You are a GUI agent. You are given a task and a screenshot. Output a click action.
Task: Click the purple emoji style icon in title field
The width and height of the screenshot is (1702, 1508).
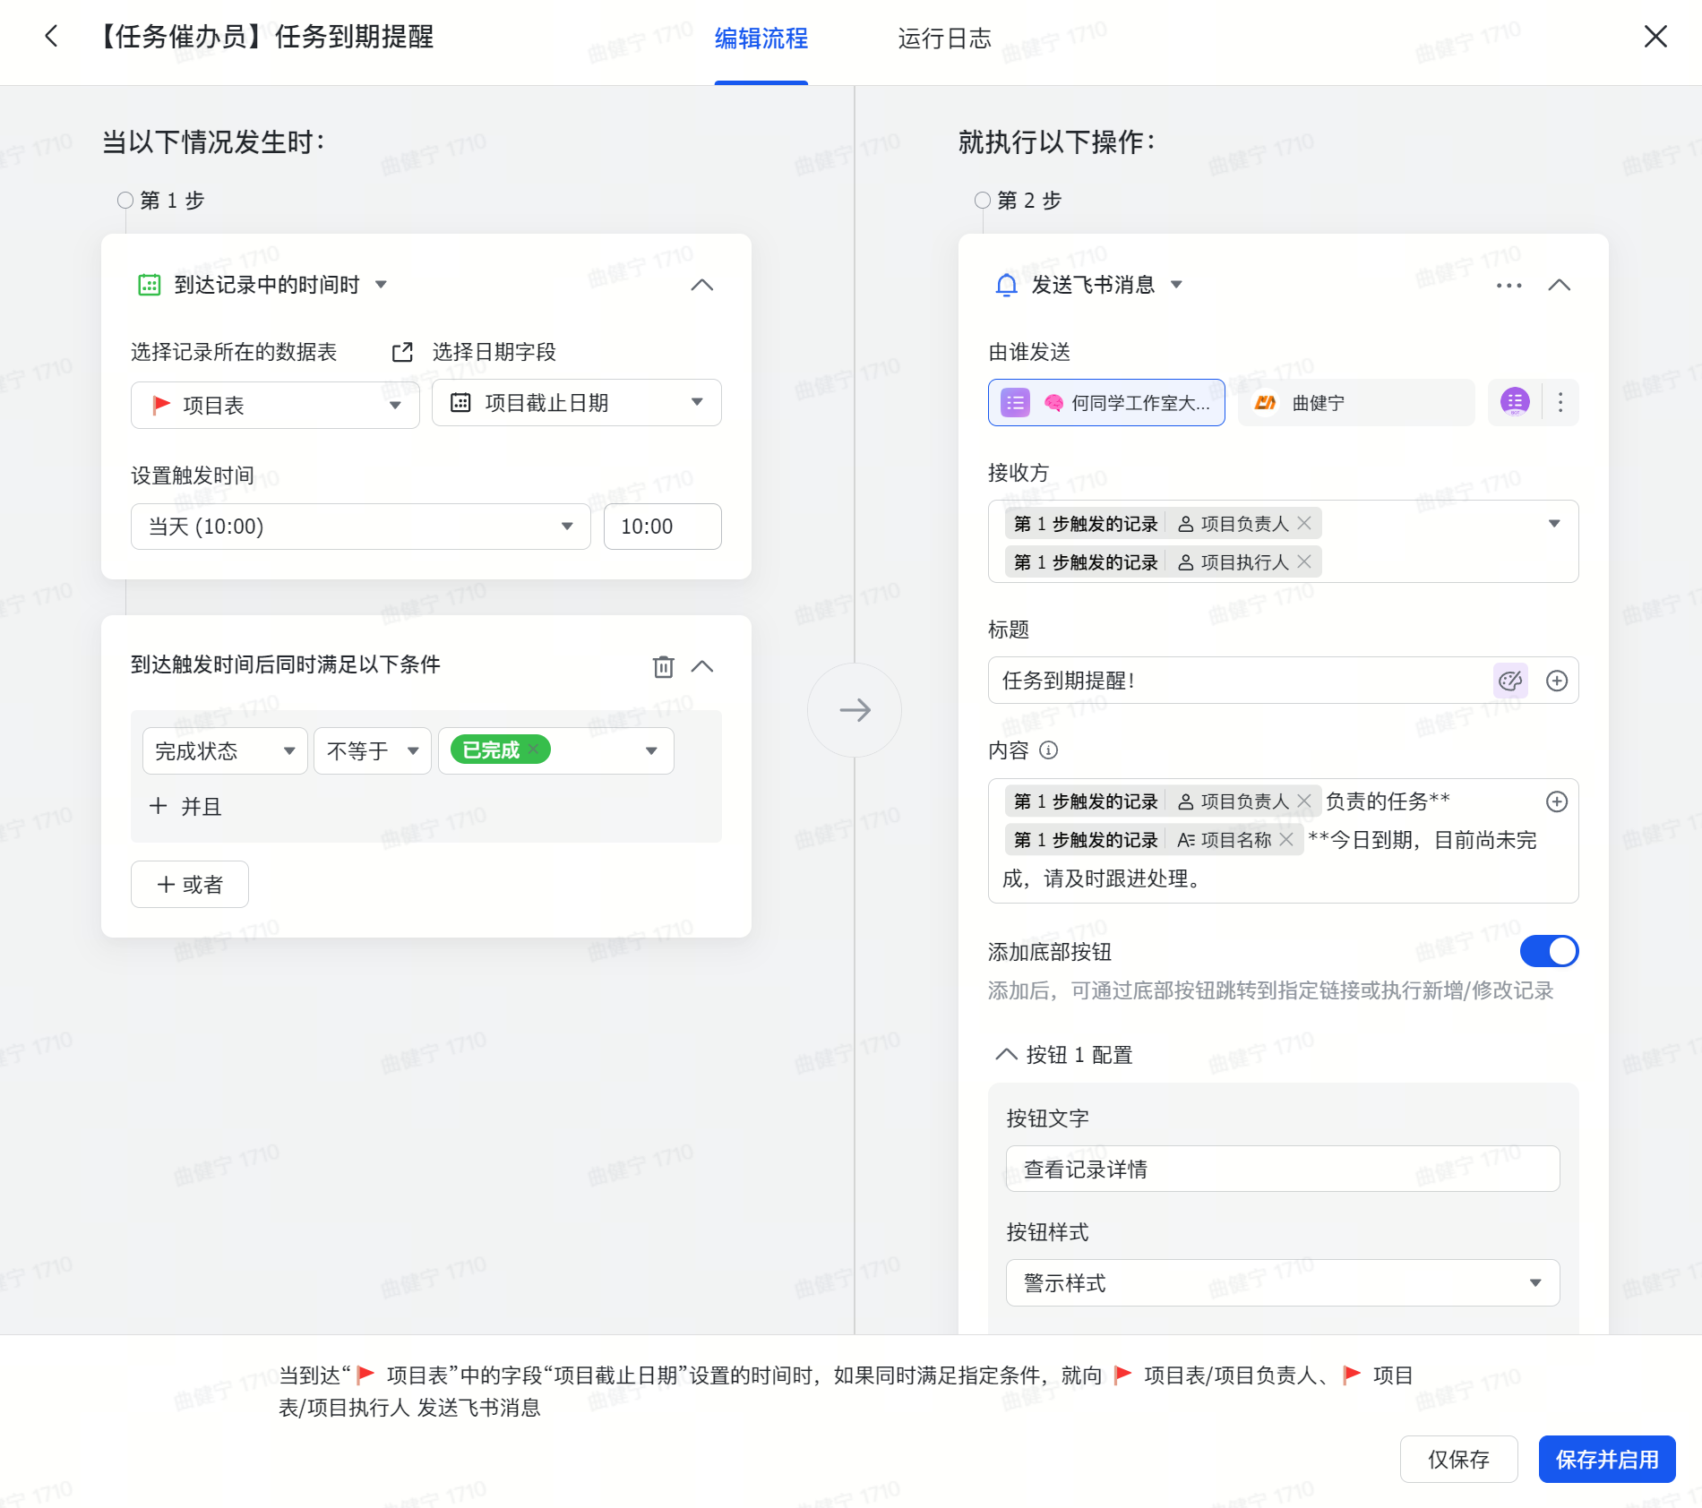pos(1510,681)
